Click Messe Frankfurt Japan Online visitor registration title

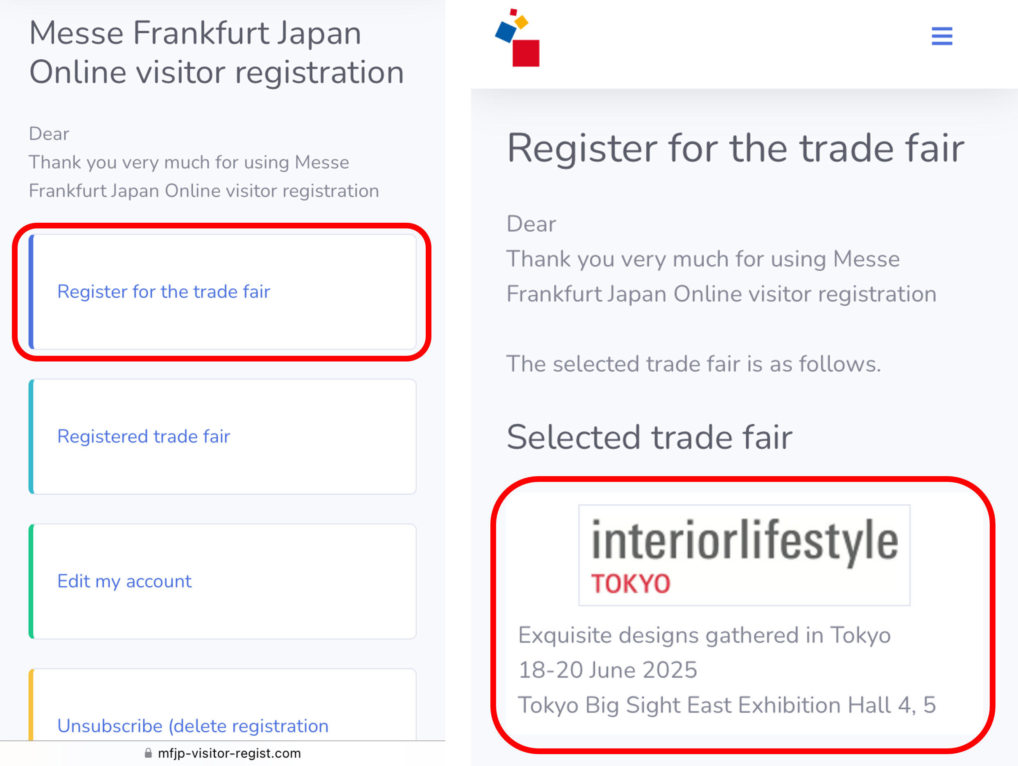[216, 52]
